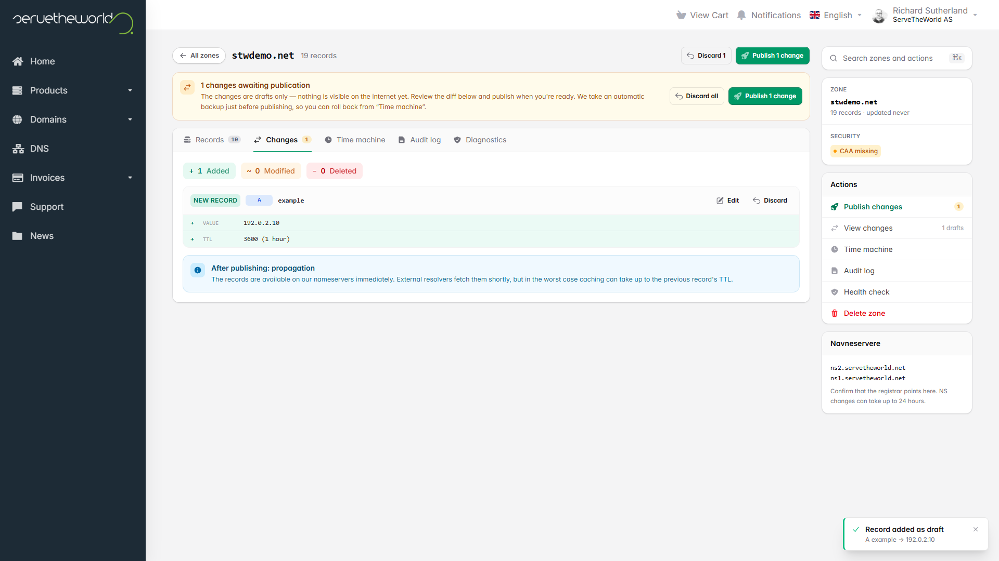Click the NEW RECORD badge

215,201
